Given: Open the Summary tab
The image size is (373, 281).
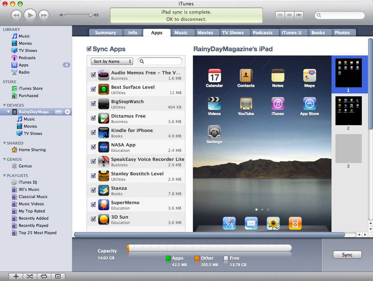Looking at the screenshot, I should (x=105, y=32).
